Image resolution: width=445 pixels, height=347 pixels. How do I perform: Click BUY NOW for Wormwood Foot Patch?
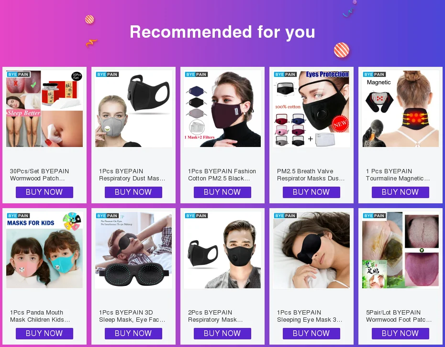click(x=400, y=334)
